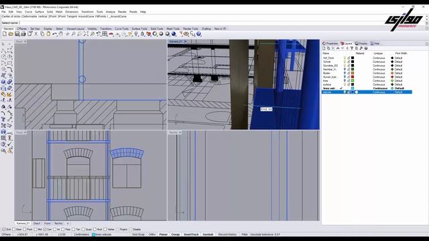
Task: Toggle the Point osnap checkbox
Action: 25,230
